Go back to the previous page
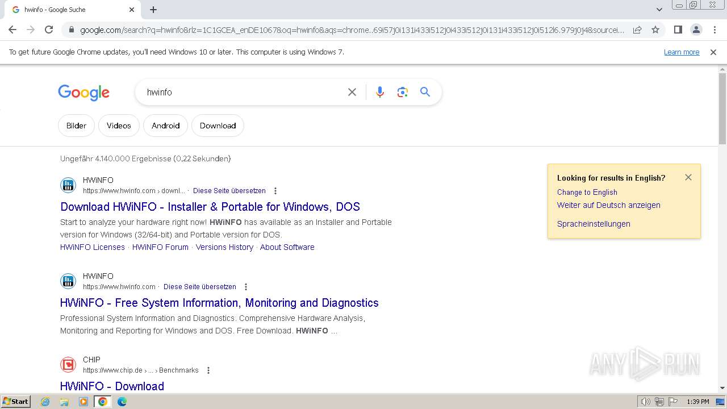The height and width of the screenshot is (409, 727). [12, 30]
